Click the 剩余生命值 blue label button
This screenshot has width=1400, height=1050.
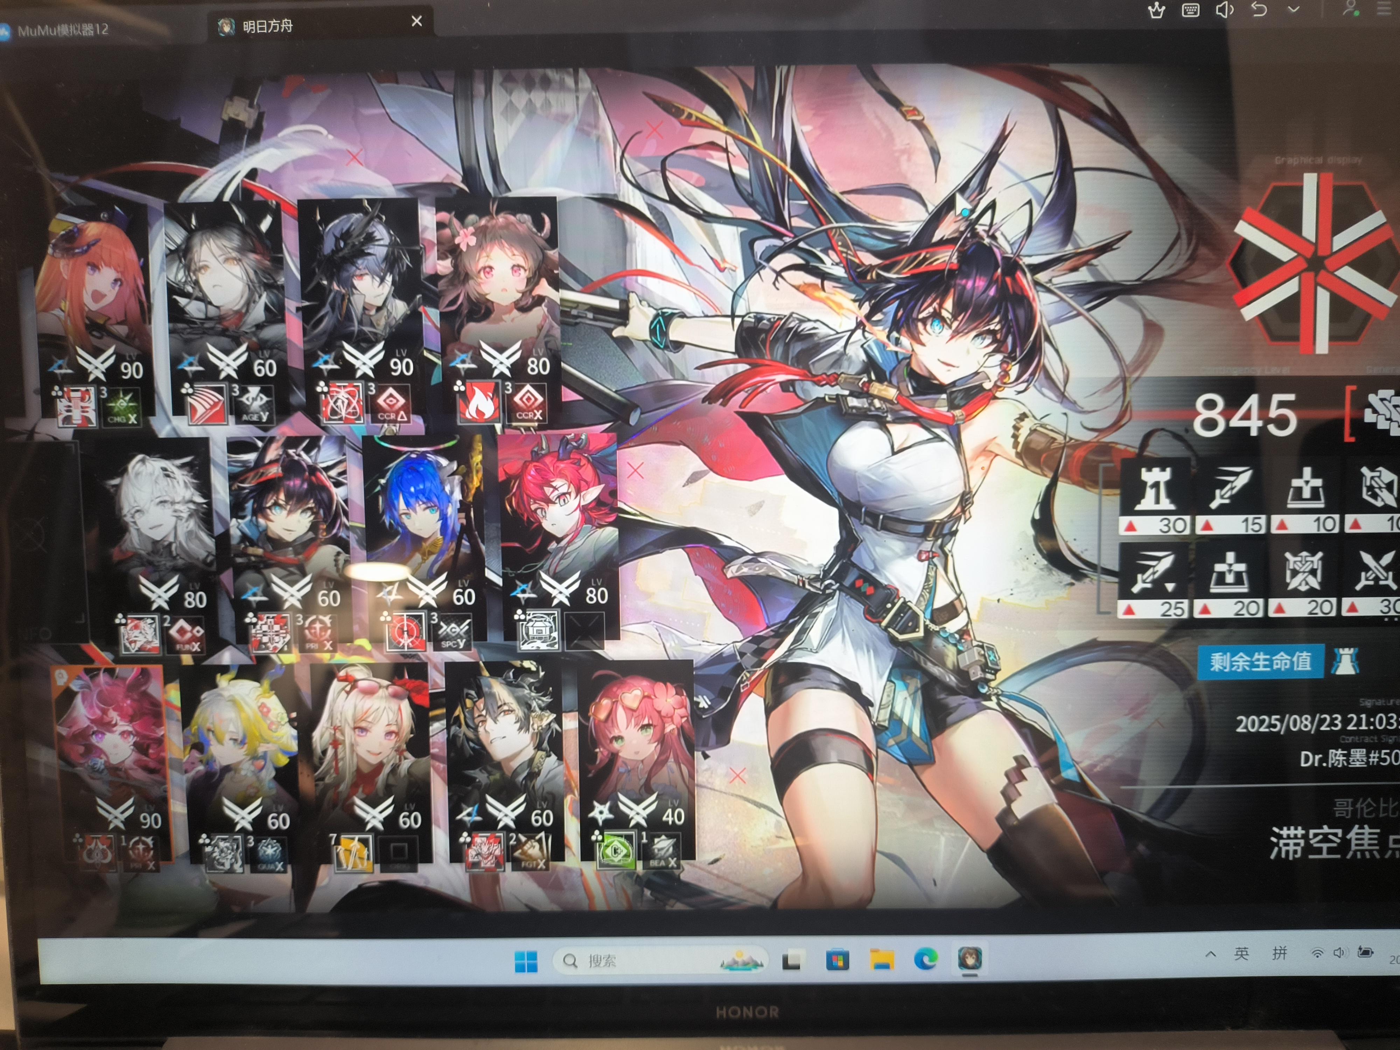[x=1261, y=662]
